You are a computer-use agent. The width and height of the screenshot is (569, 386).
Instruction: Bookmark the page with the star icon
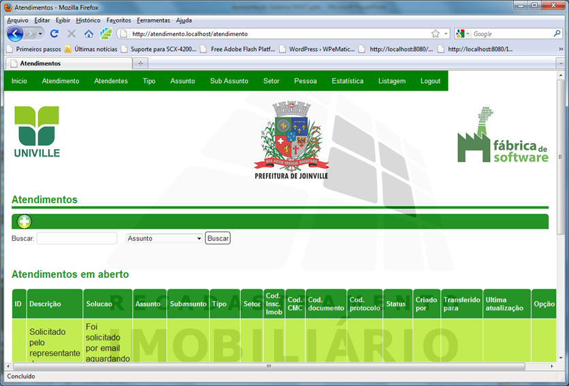click(436, 34)
